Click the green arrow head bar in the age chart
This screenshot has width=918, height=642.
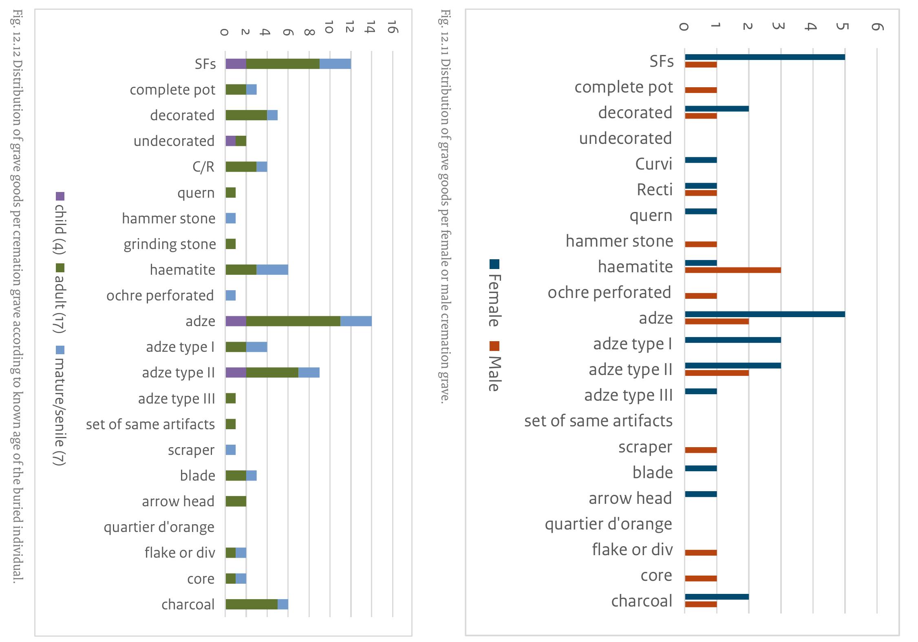pyautogui.click(x=236, y=501)
